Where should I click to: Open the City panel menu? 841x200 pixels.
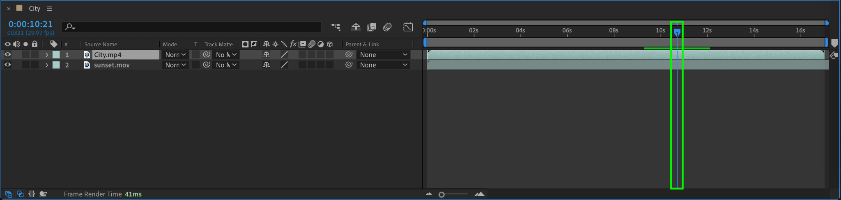click(49, 9)
